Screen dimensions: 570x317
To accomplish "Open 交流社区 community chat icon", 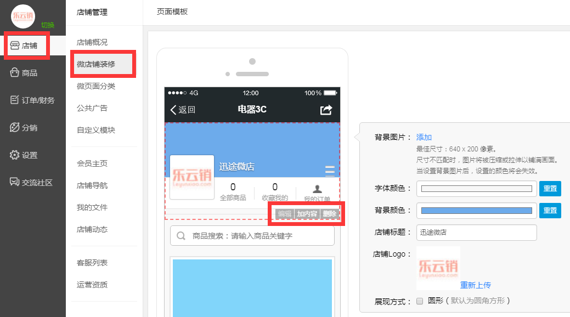I will (15, 183).
